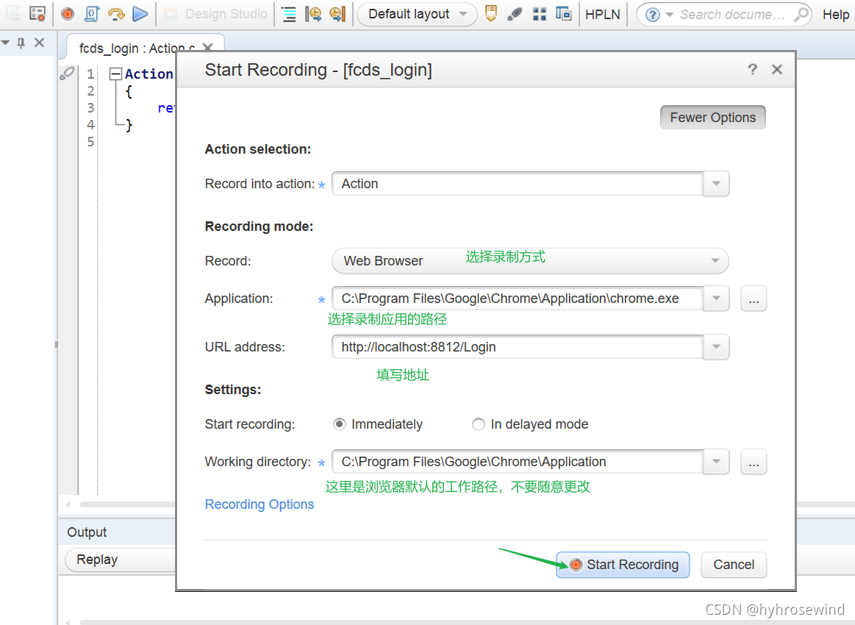Click the pin icon on the side panel
The width and height of the screenshot is (855, 625).
click(21, 43)
